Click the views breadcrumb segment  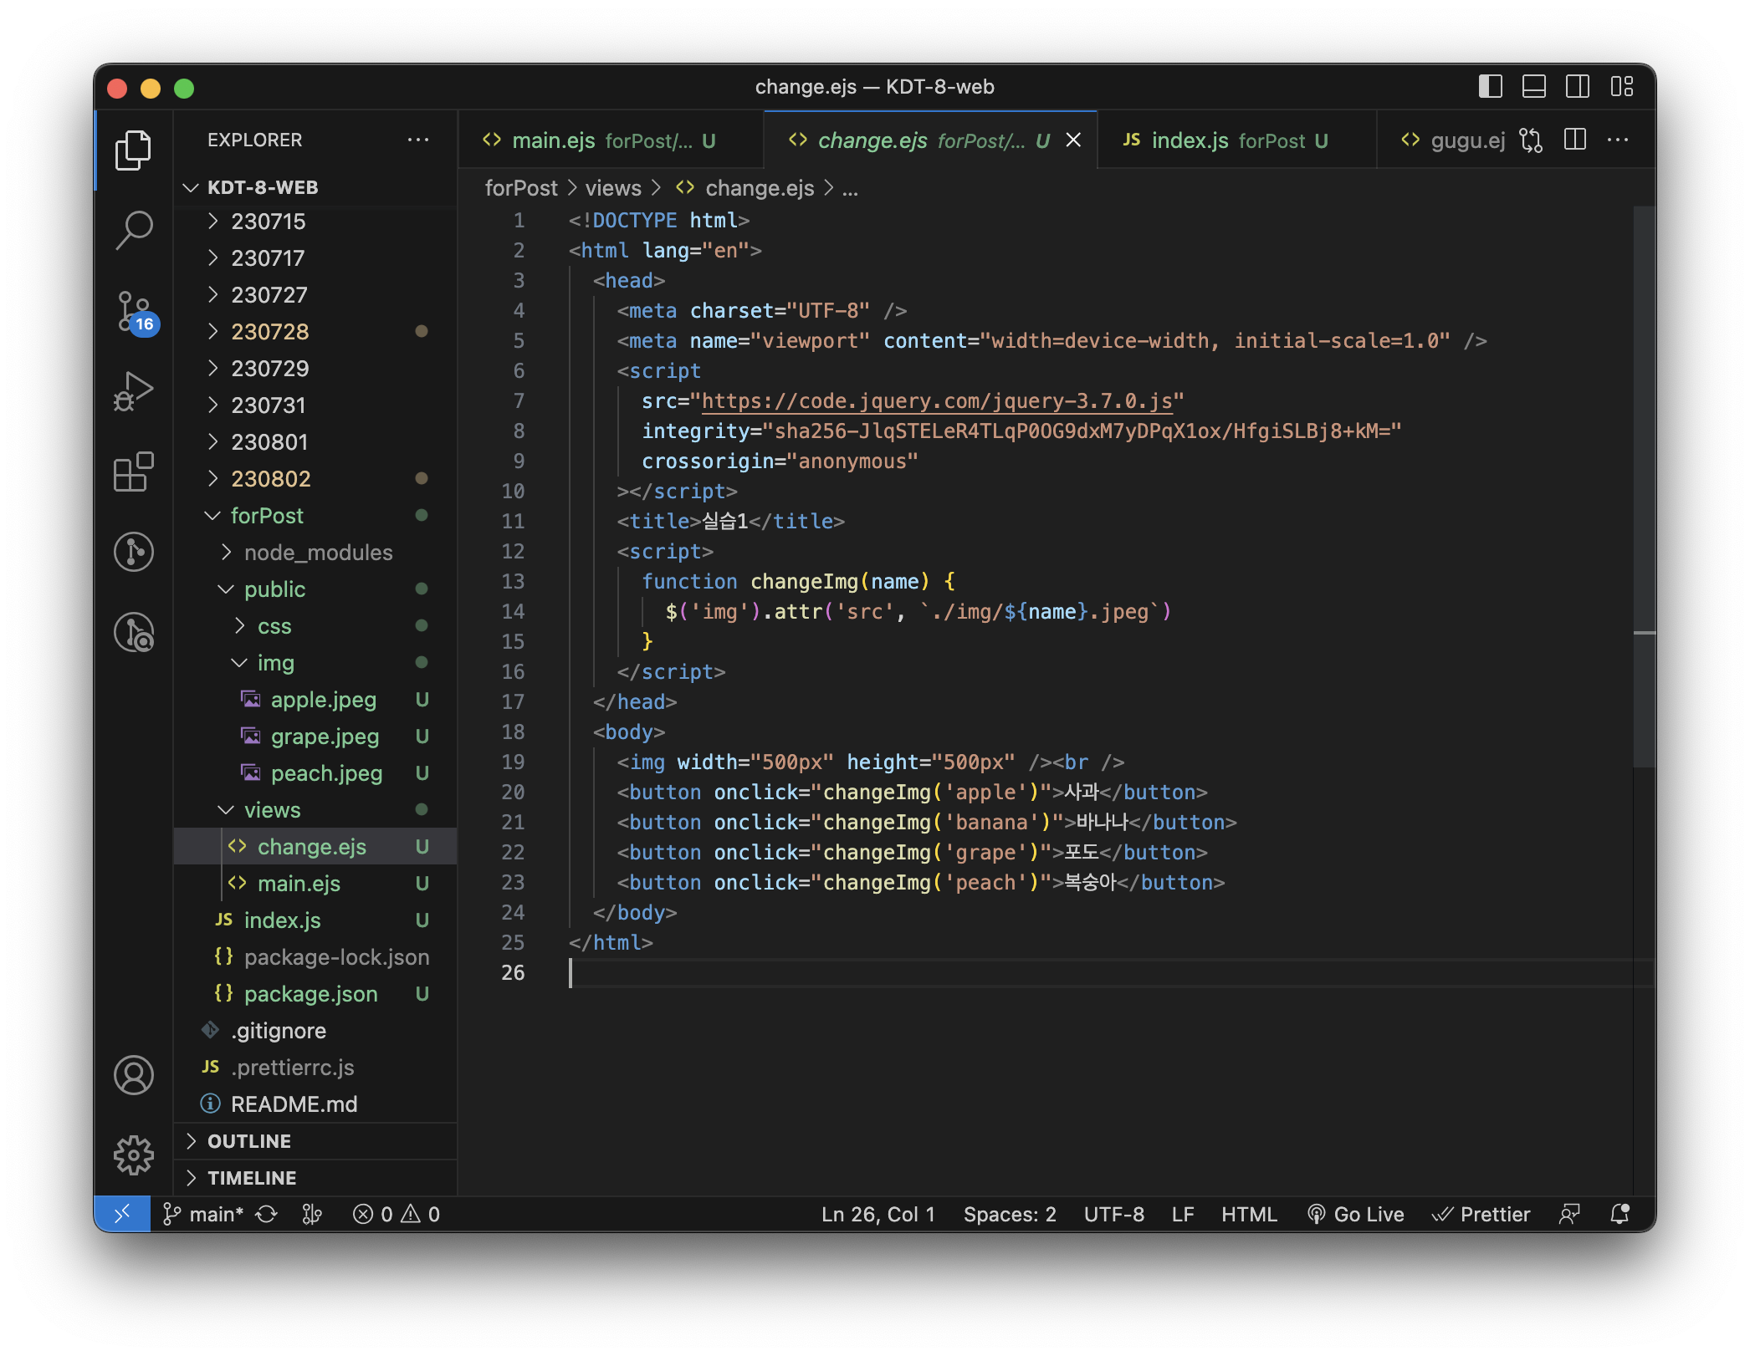[613, 188]
